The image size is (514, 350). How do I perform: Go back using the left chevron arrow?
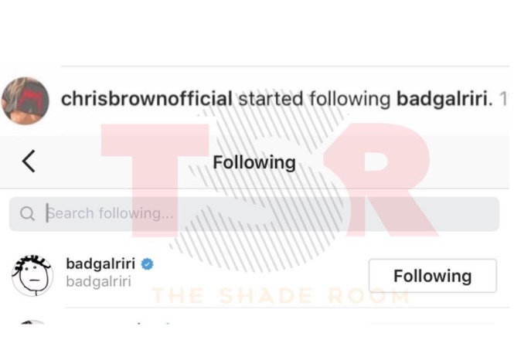tap(29, 161)
